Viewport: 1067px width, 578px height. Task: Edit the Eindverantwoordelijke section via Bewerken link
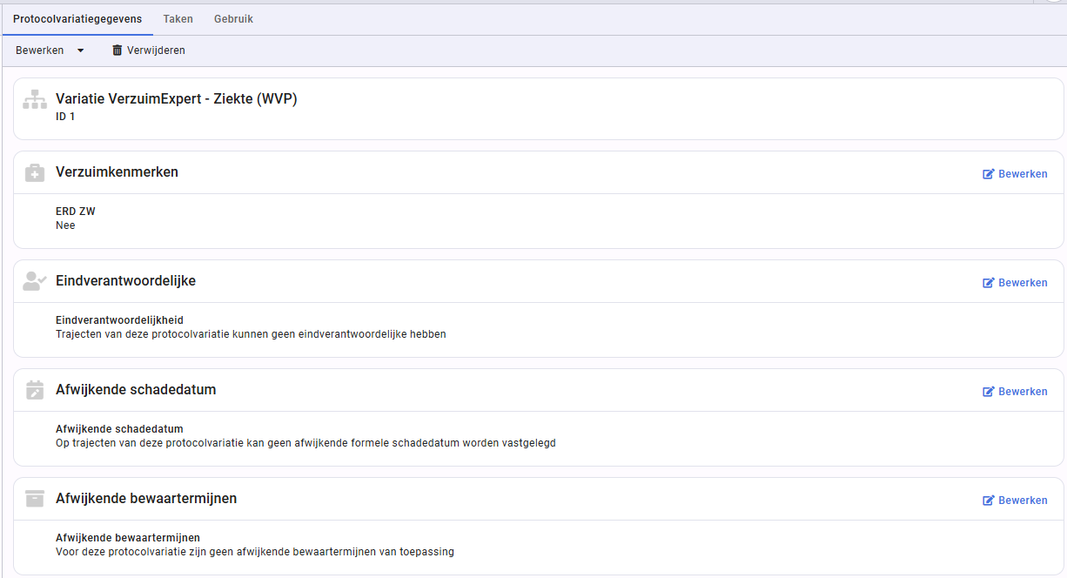point(1015,283)
